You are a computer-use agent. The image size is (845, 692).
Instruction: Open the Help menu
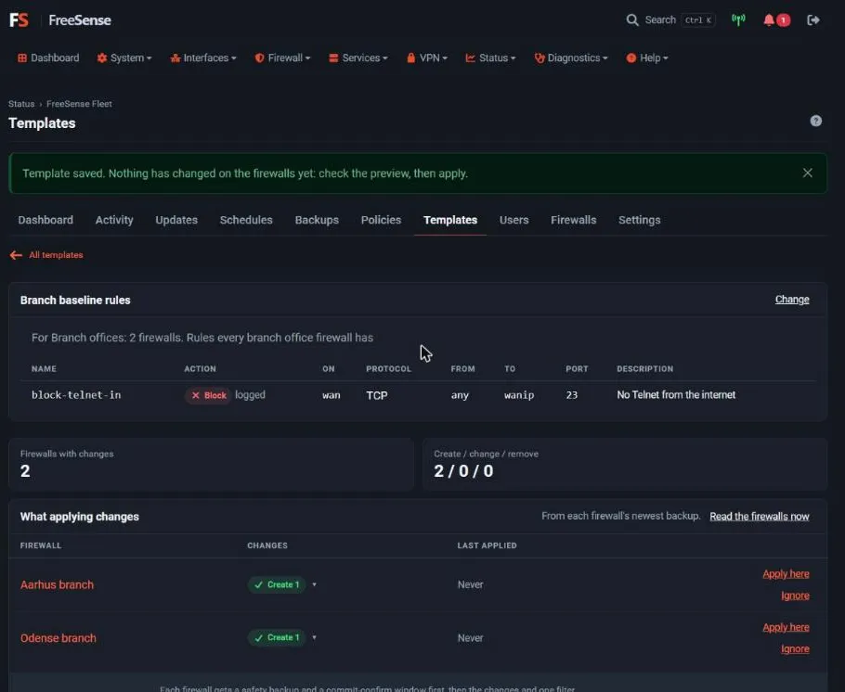pyautogui.click(x=646, y=58)
